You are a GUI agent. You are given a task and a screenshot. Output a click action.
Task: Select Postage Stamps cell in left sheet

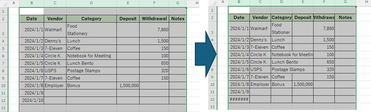pyautogui.click(x=91, y=71)
